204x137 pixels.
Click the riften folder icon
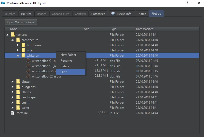point(23,50)
